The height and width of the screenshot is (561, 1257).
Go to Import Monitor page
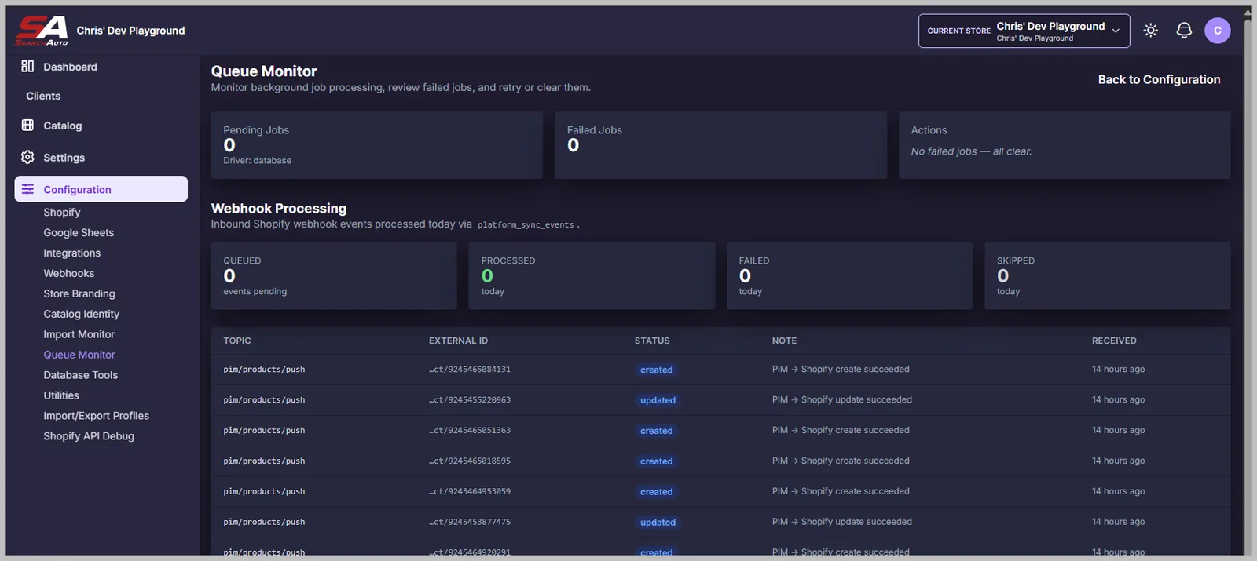79,334
